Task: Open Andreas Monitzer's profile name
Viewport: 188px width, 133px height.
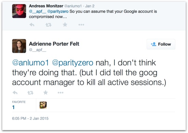Action: 46,6
